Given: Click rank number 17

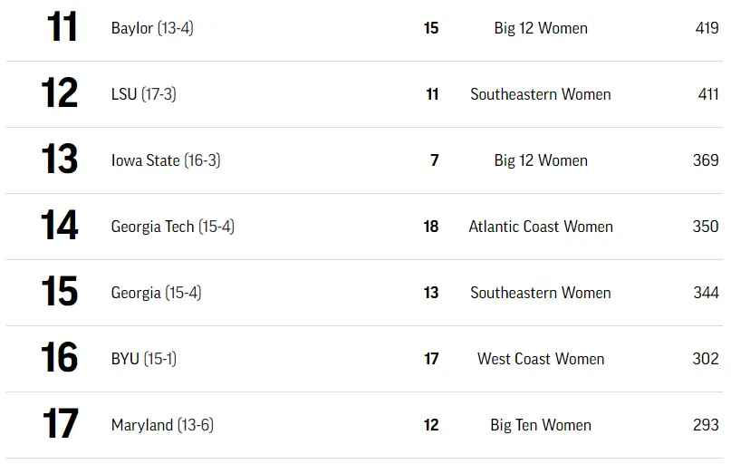Looking at the screenshot, I should [61, 425].
